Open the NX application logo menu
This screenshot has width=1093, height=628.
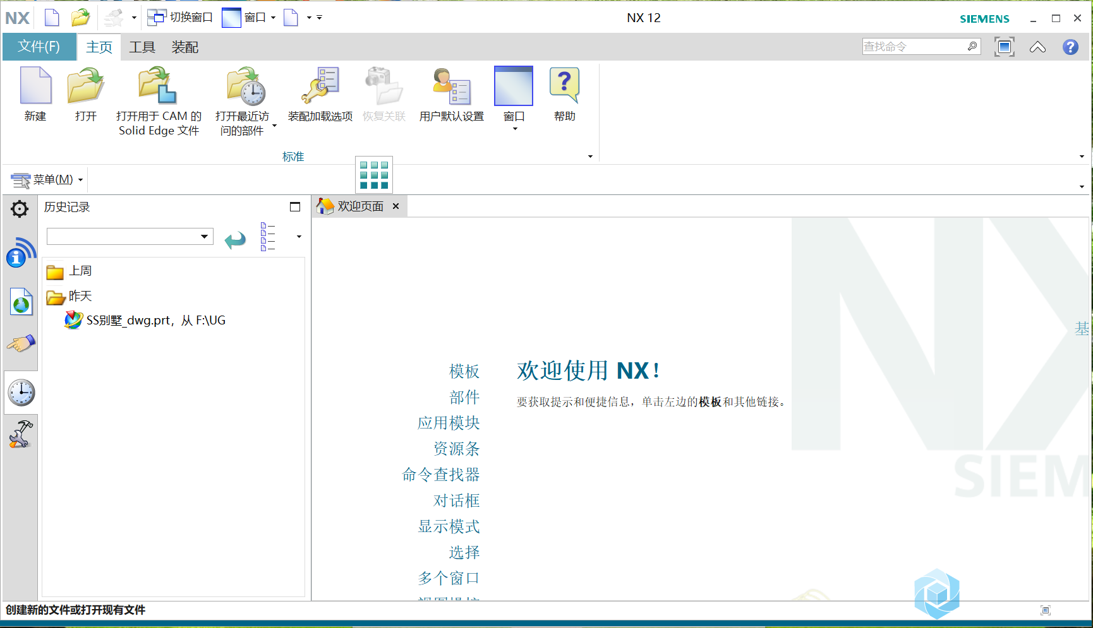[18, 18]
